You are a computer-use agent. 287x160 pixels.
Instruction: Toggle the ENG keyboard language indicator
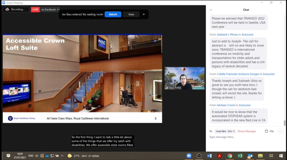(31, 155)
